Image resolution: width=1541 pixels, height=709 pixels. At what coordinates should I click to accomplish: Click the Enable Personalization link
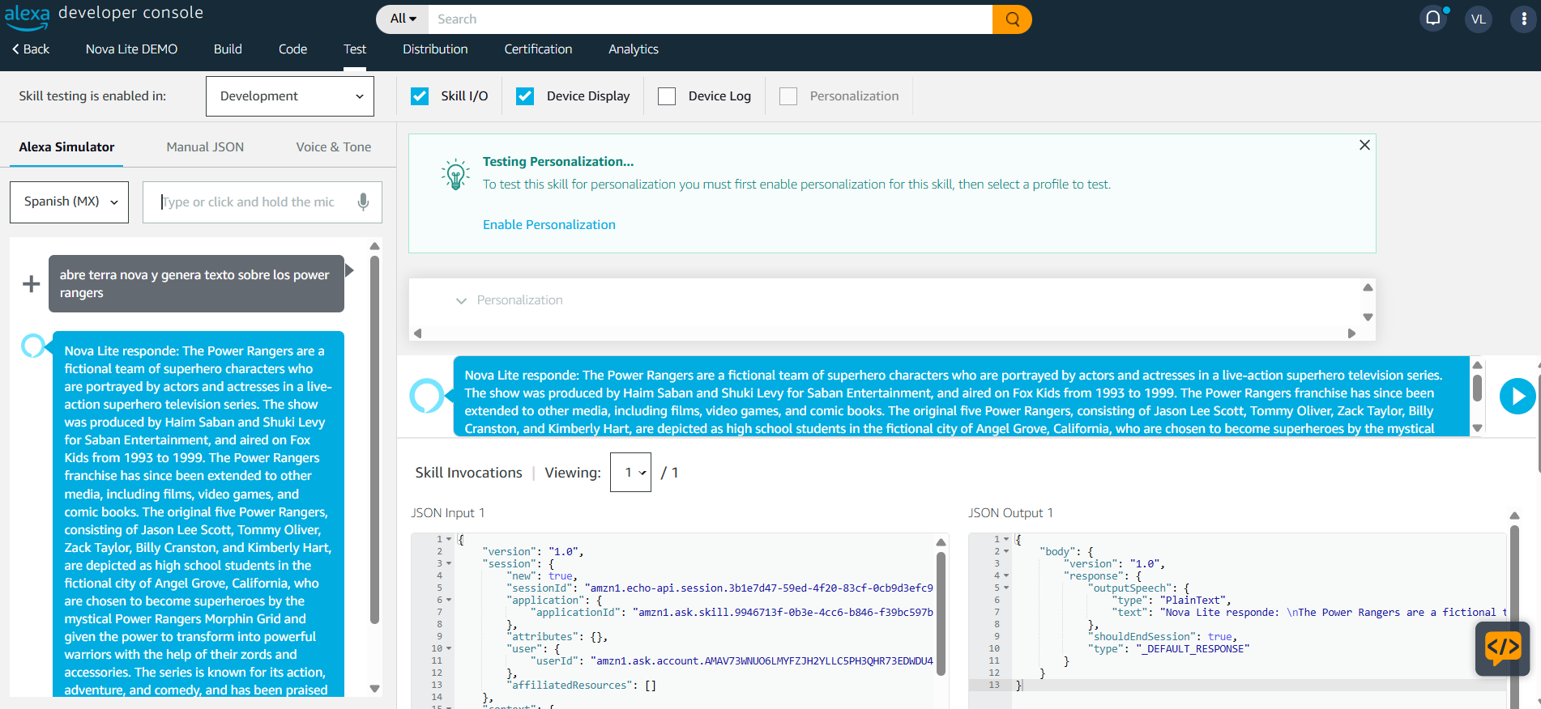pyautogui.click(x=549, y=225)
